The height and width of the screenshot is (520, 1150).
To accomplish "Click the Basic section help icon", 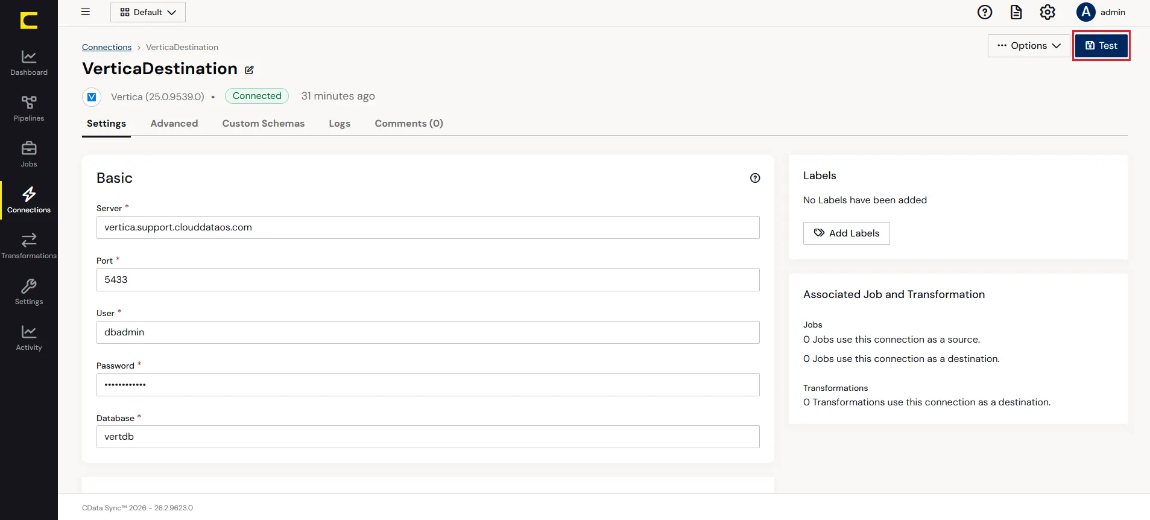I will tap(755, 178).
